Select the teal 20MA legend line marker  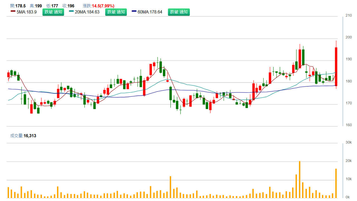[71, 12]
